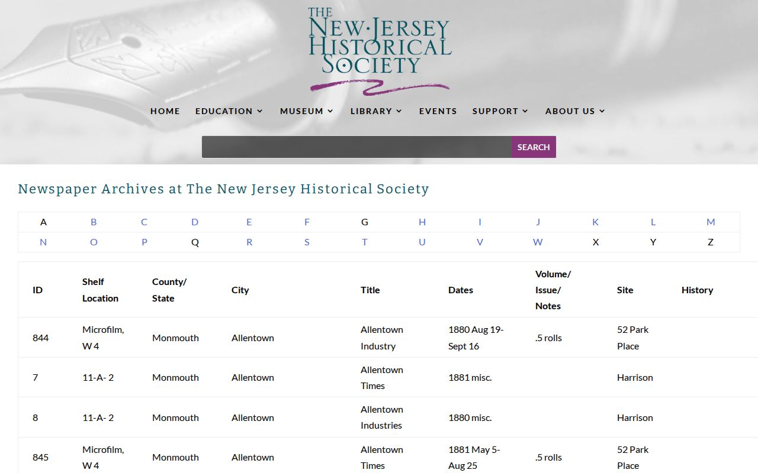The width and height of the screenshot is (758, 473).
Task: Jump to newspapers starting with D
Action: click(195, 222)
